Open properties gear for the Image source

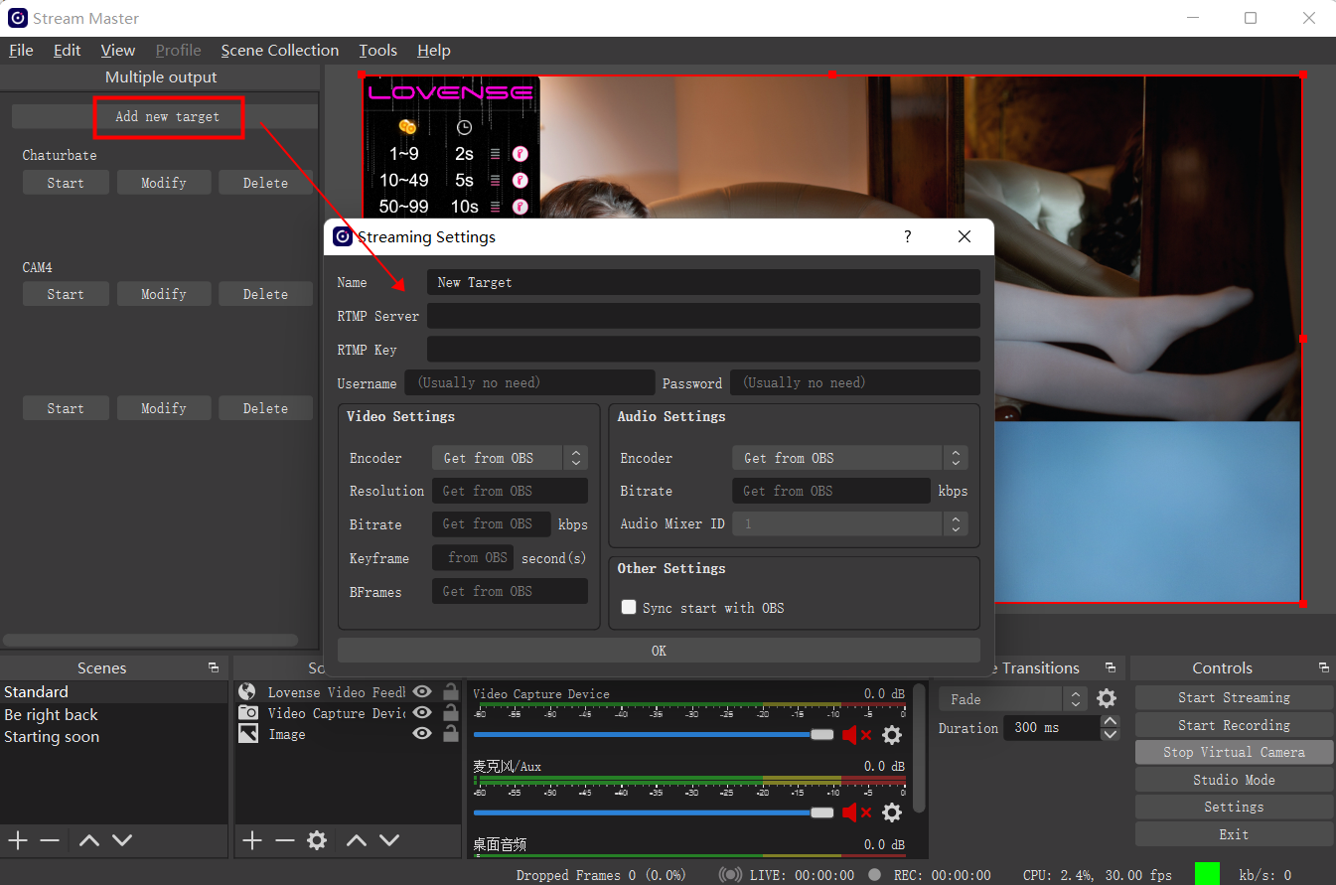point(317,839)
